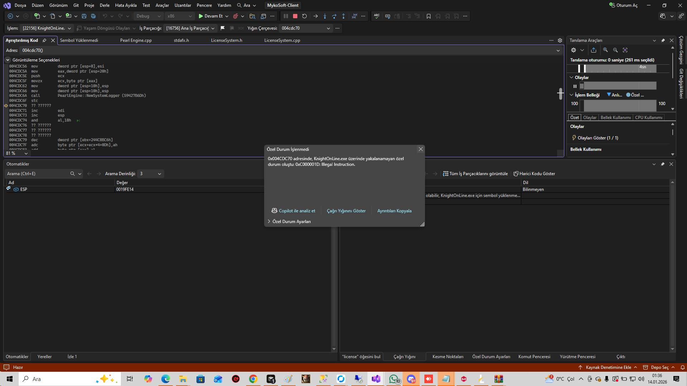This screenshot has width=687, height=386.
Task: Toggle Harici Kodu Göster
Action: click(x=534, y=174)
